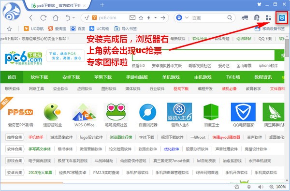Select the 单机游戏 navigation tab

tap(171, 77)
